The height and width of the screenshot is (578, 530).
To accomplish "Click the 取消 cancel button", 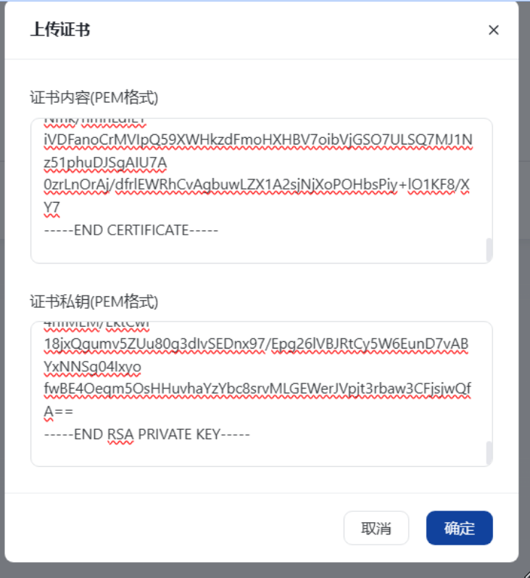I will (376, 528).
